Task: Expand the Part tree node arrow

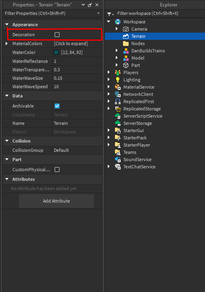Action: (x=117, y=65)
